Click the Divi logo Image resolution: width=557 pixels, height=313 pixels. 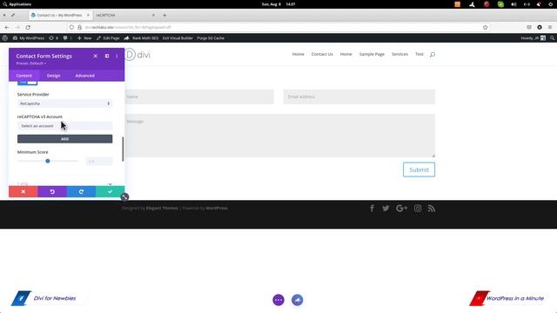138,55
